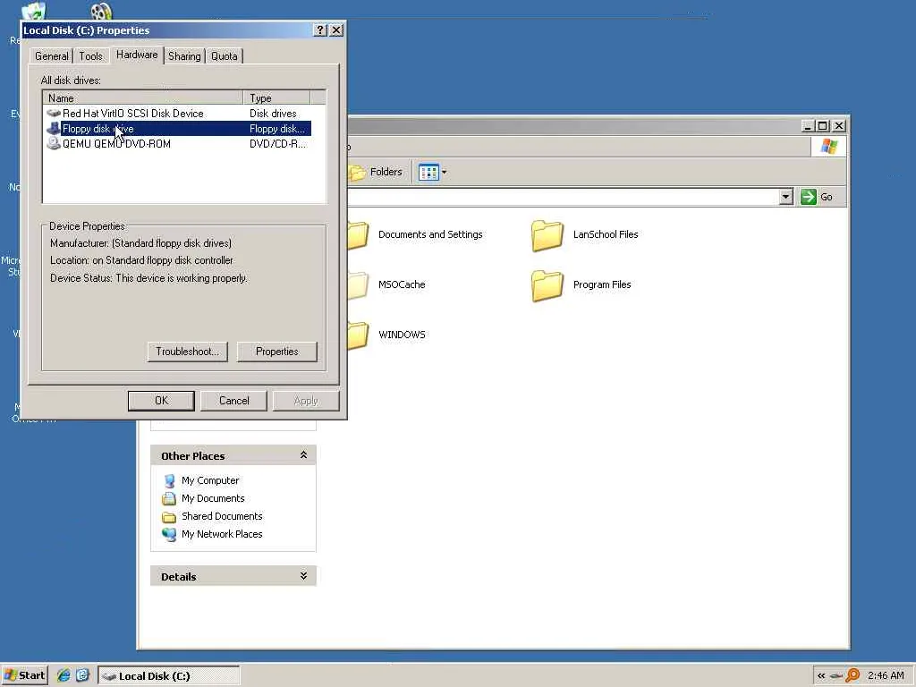Click the drive tray icon left of the magnifier
This screenshot has width=916, height=687.
836,676
